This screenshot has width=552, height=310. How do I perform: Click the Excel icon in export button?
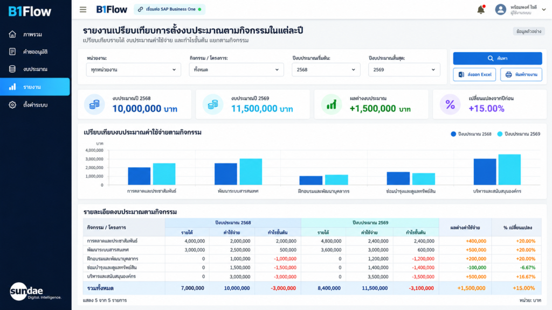(x=461, y=74)
